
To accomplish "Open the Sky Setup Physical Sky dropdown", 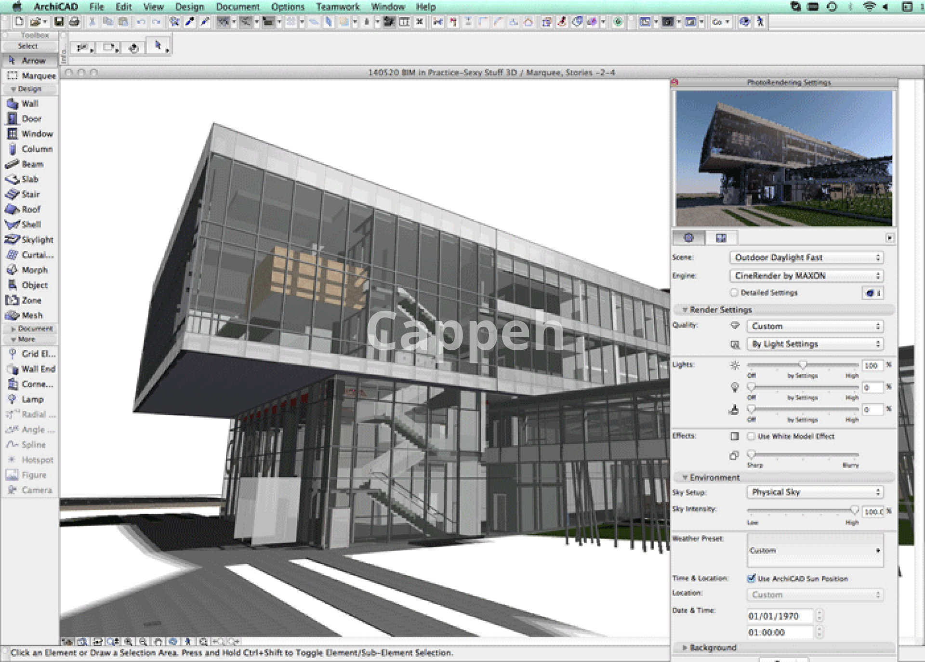I will point(815,492).
